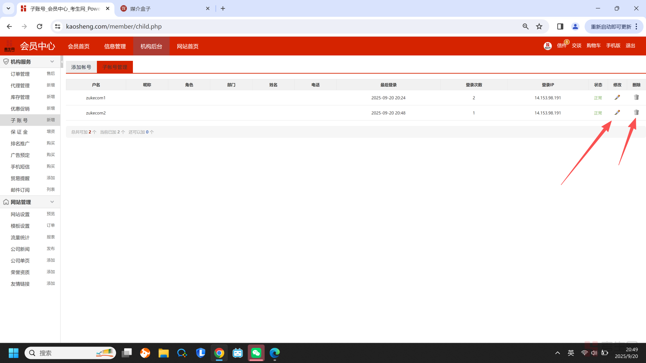Open the browser side panel icon
The width and height of the screenshot is (646, 363).
pyautogui.click(x=560, y=27)
